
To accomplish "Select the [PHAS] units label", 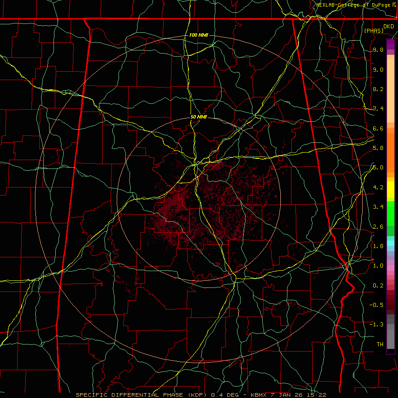I will coord(374,31).
